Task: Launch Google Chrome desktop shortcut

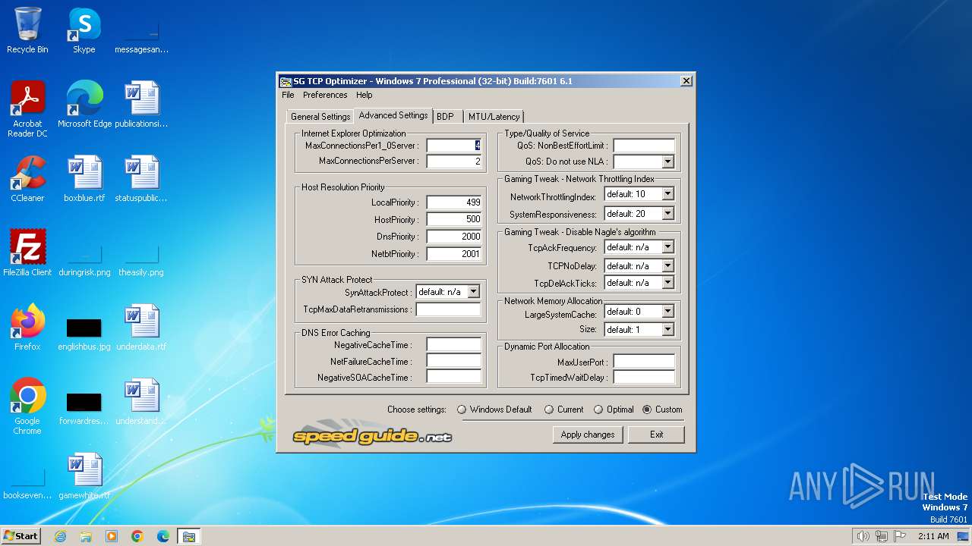Action: pyautogui.click(x=27, y=406)
